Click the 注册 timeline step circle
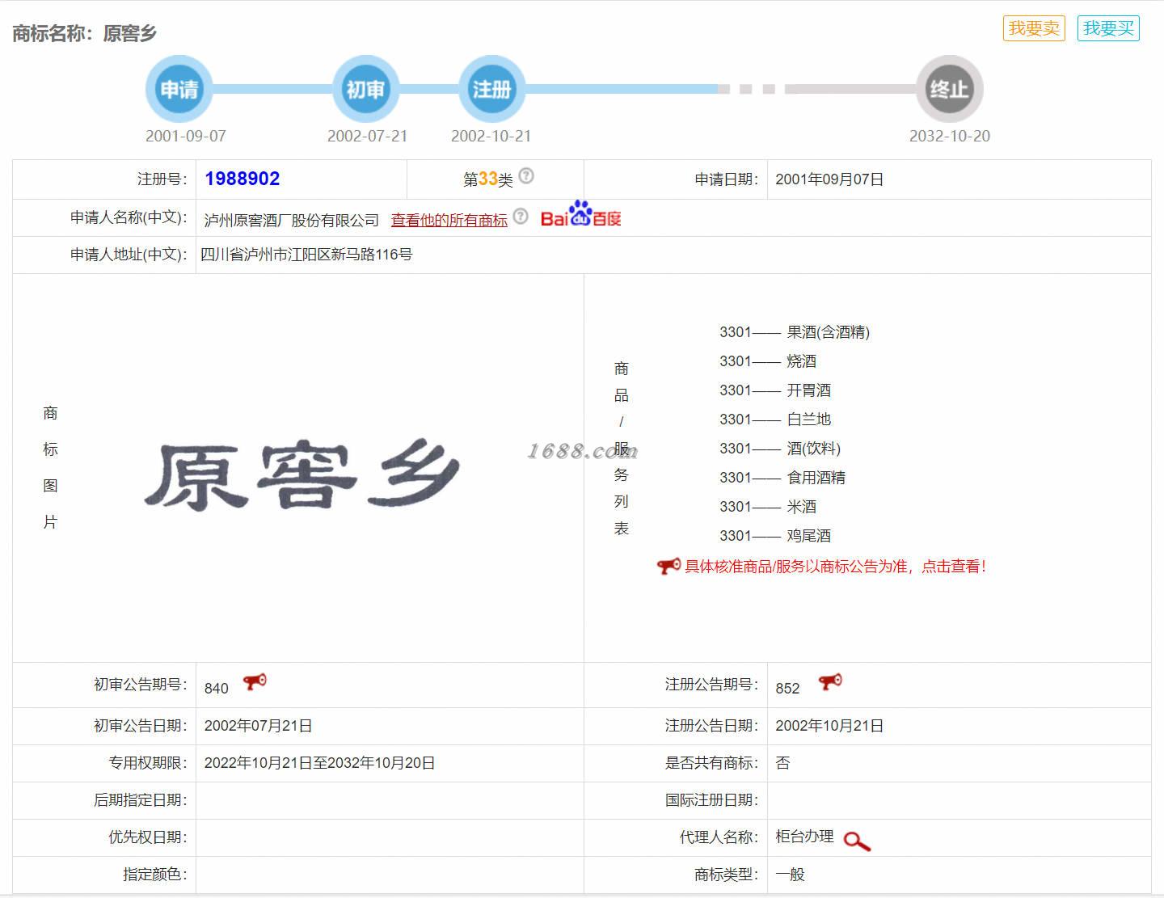Screen dimensions: 1164x898 coord(491,89)
